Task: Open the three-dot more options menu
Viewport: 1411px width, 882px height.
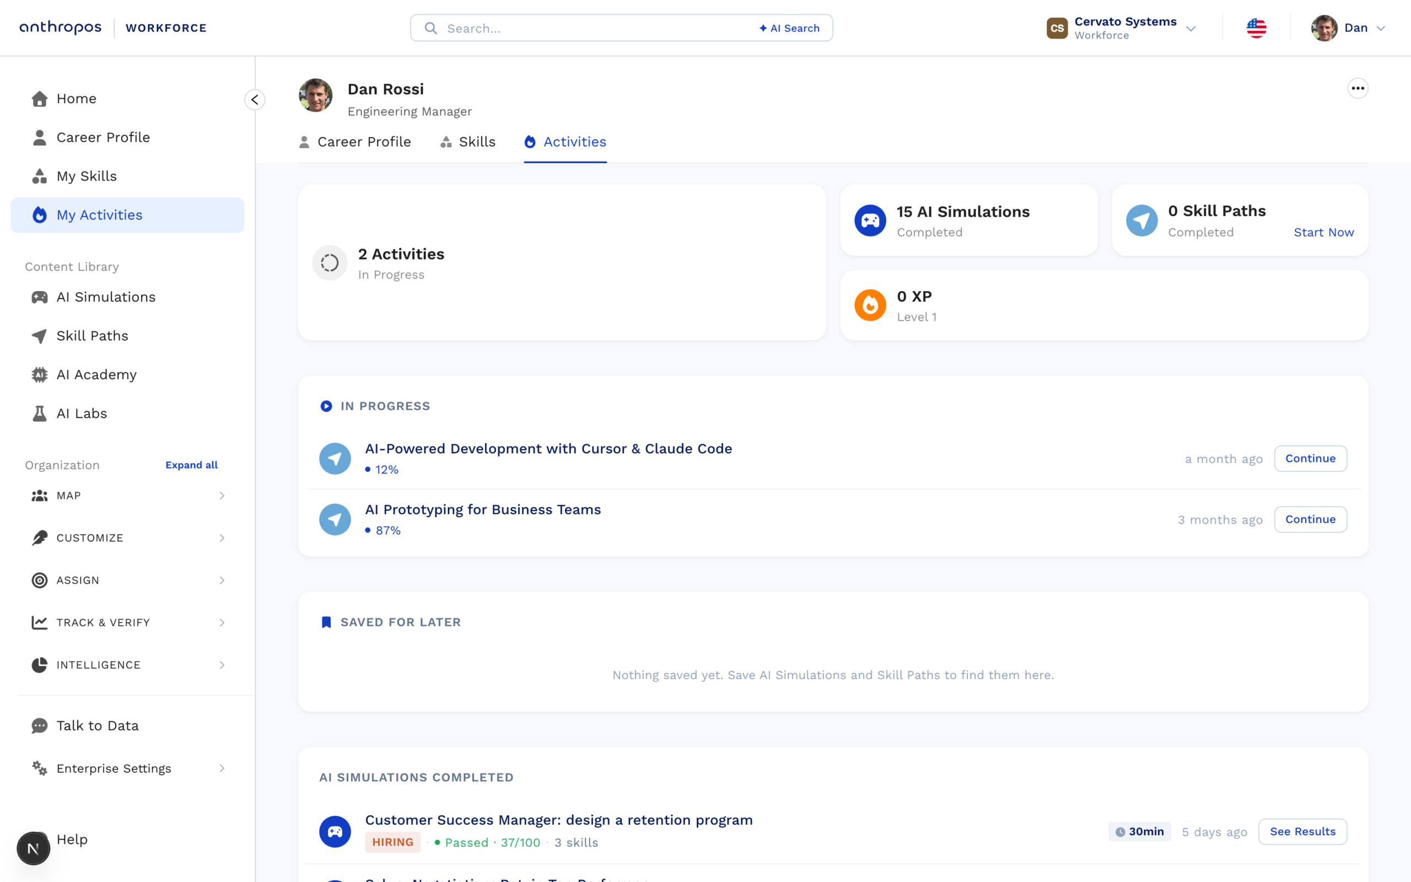Action: [x=1358, y=89]
